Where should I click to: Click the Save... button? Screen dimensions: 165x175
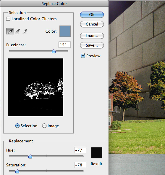pyautogui.click(x=92, y=45)
